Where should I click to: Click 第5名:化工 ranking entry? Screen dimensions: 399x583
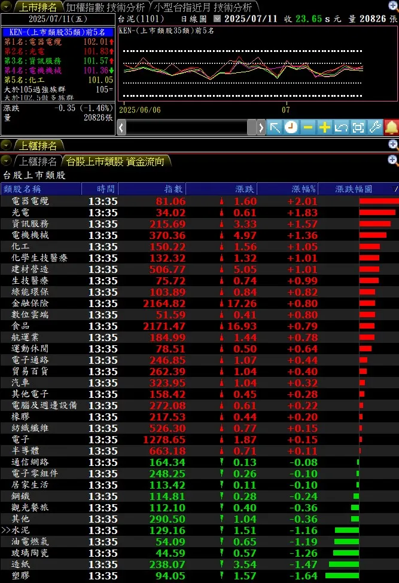[58, 79]
